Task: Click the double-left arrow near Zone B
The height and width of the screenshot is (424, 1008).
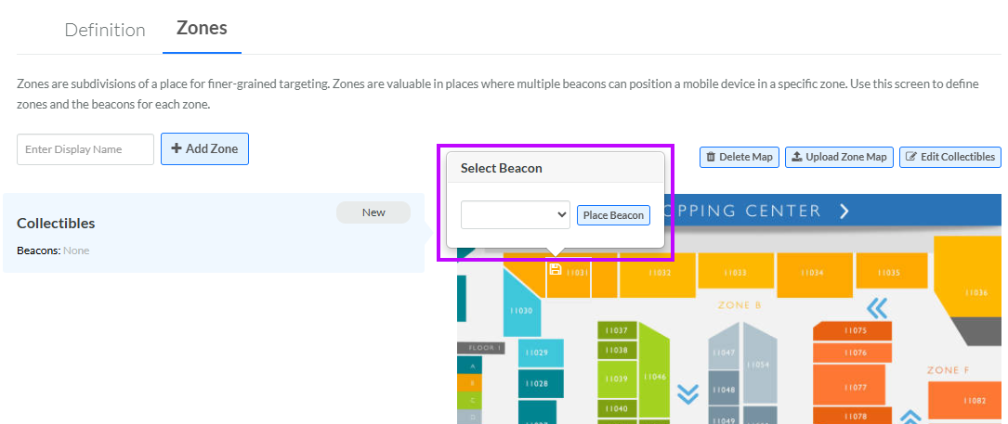Action: (877, 307)
